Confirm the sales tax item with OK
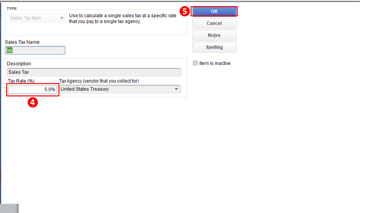Screen dimensions: 381x213 pos(214,11)
